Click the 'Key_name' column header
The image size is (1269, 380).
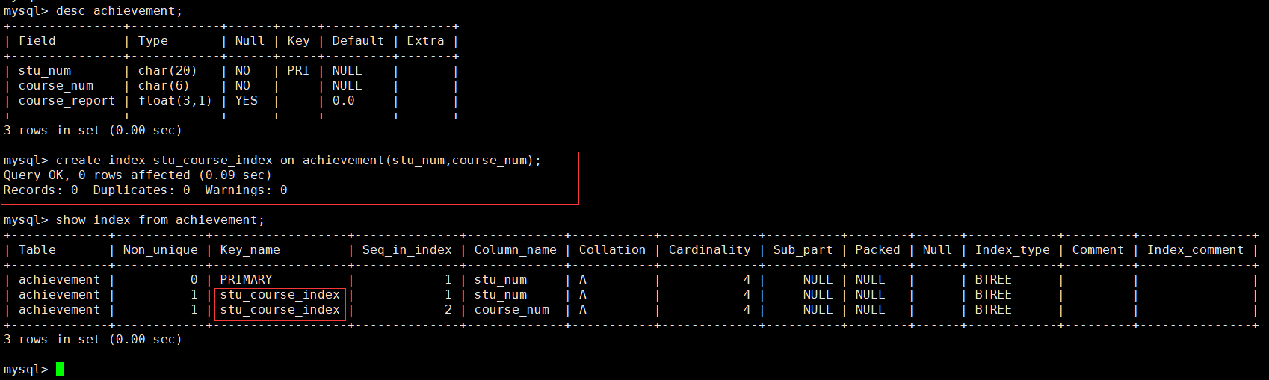(x=250, y=249)
